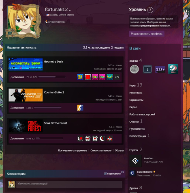Image resolution: width=190 pixels, height=193 pixels.
Task: Click the Counter-Strike 2 achievement icon
Action: tap(80, 108)
